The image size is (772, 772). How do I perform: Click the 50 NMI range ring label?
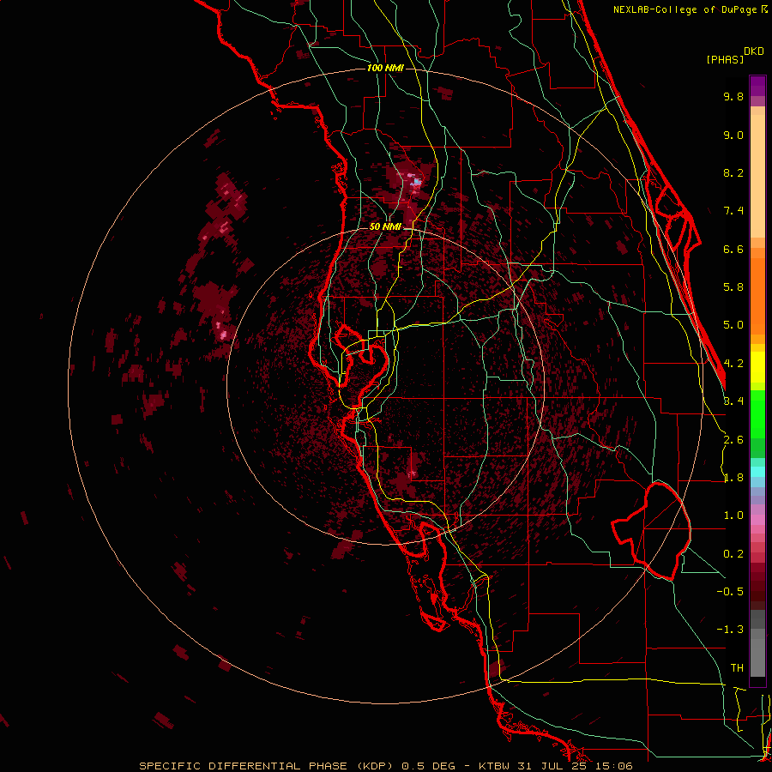pos(385,226)
